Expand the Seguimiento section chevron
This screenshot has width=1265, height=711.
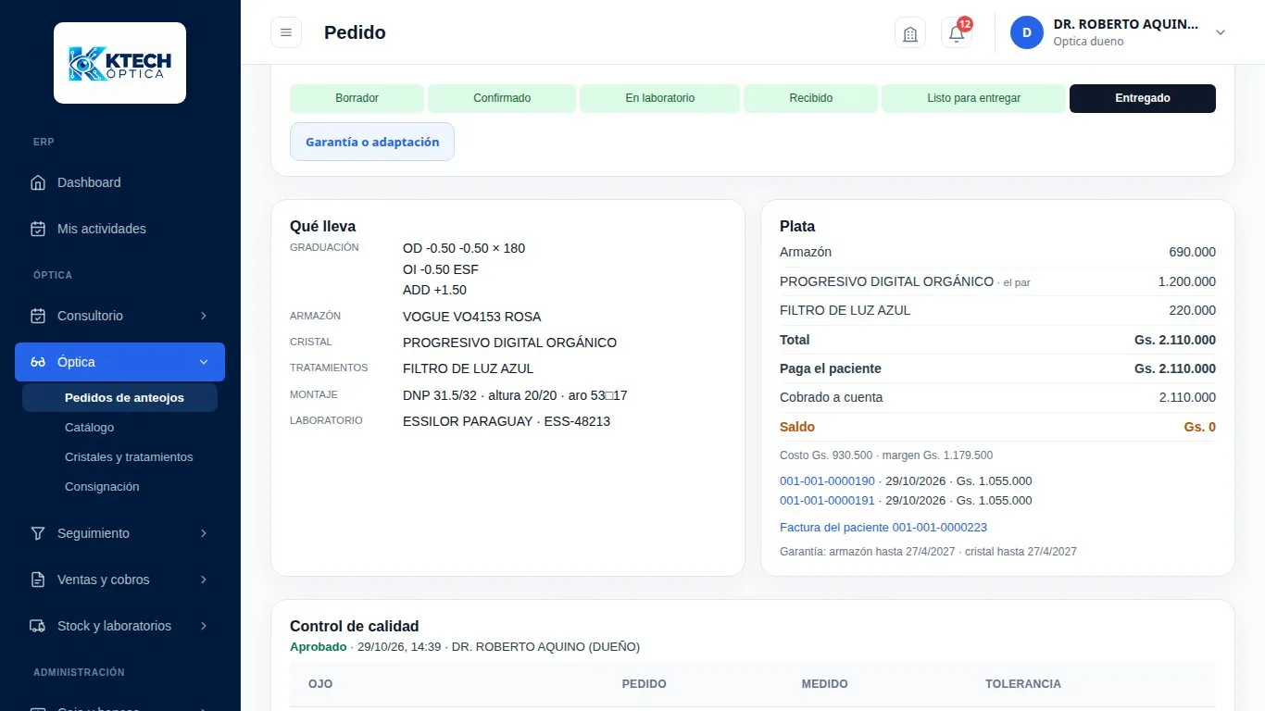[x=204, y=533]
